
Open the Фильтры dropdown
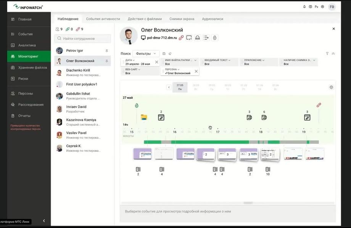(x=146, y=54)
